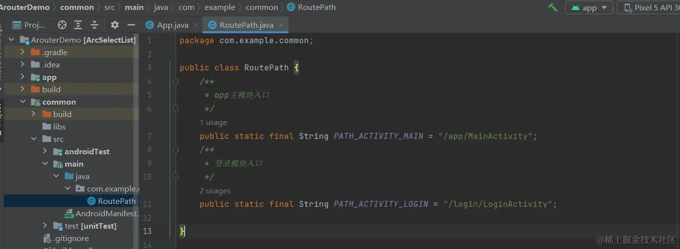Close the App.java tab

click(196, 25)
